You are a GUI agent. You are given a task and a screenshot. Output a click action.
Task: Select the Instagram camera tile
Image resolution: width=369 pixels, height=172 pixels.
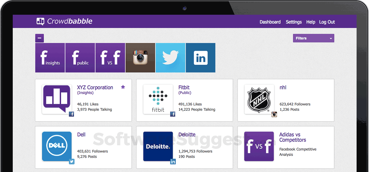point(141,58)
